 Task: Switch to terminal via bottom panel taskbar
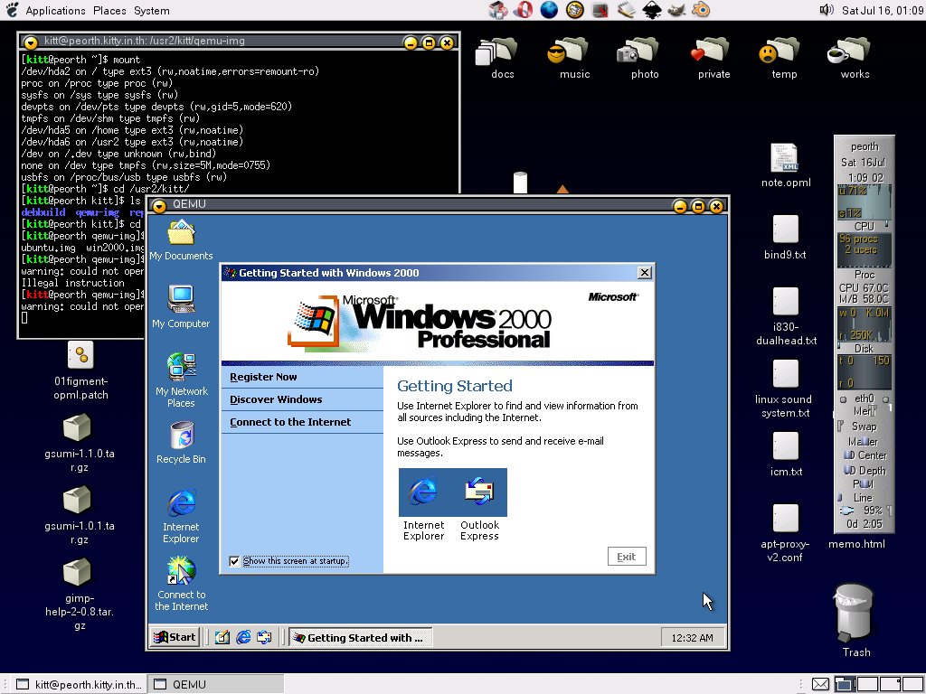[79, 684]
